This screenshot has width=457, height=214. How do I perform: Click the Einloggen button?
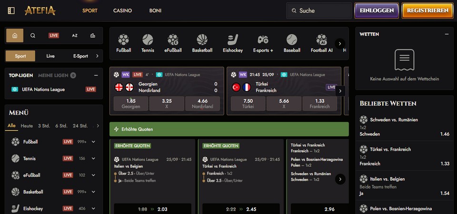(x=377, y=11)
